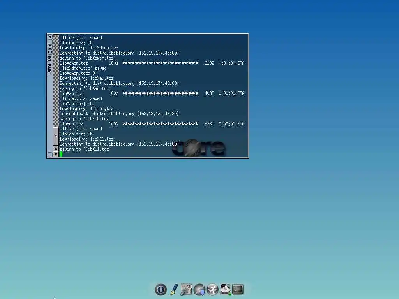Click the line "'libxcb.tcz' saved"
The width and height of the screenshot is (399, 299).
pos(81,129)
